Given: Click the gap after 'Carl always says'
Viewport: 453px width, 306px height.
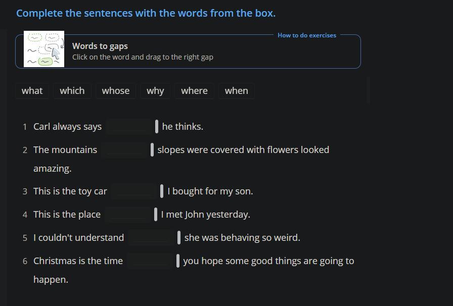Looking at the screenshot, I should point(129,127).
